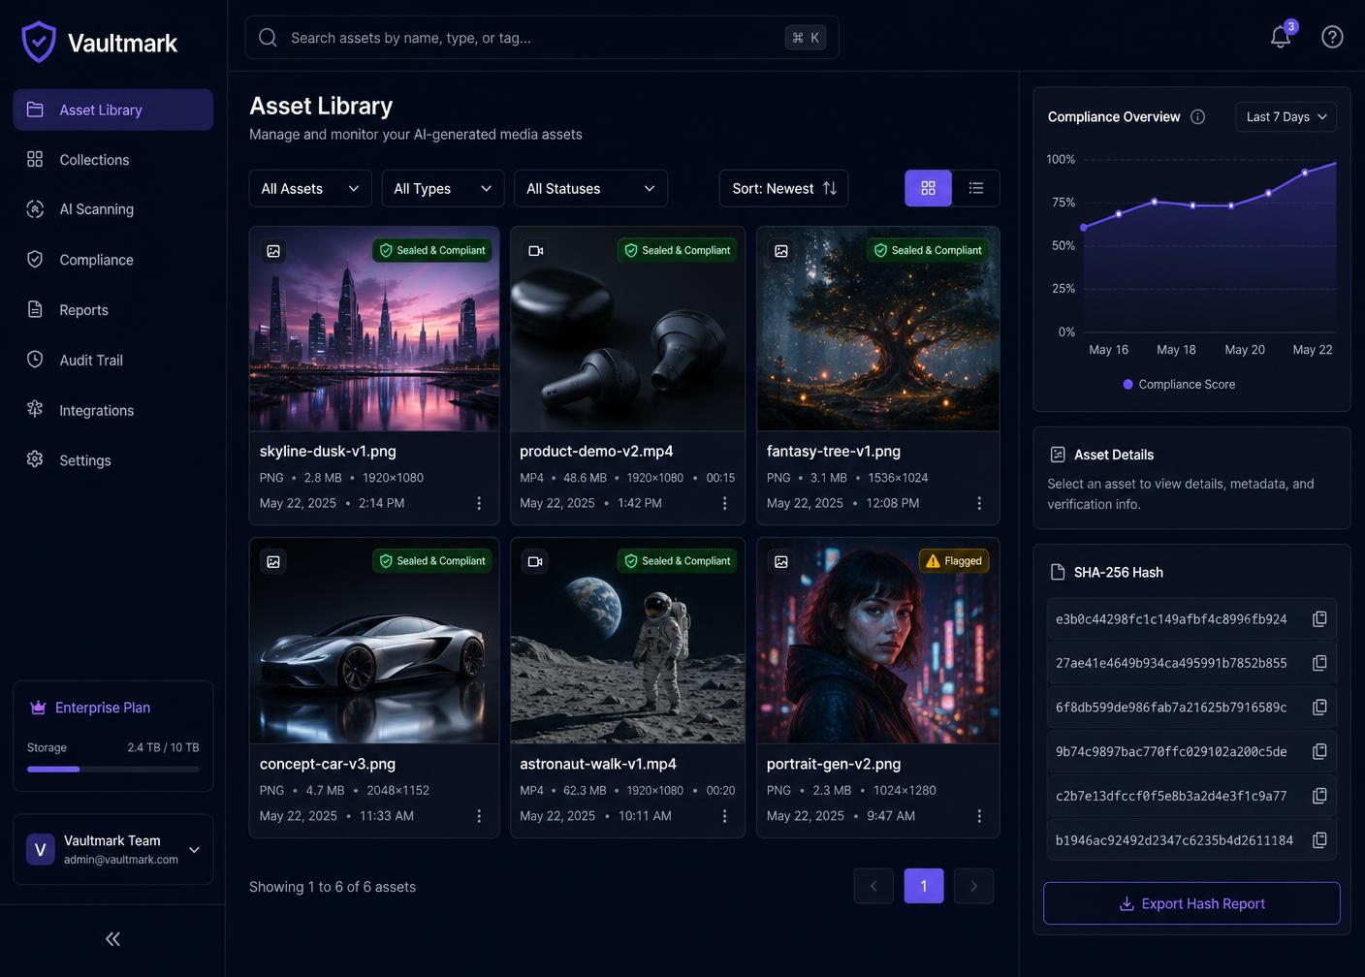
Task: Collapse the sidebar with double chevron
Action: pyautogui.click(x=112, y=938)
